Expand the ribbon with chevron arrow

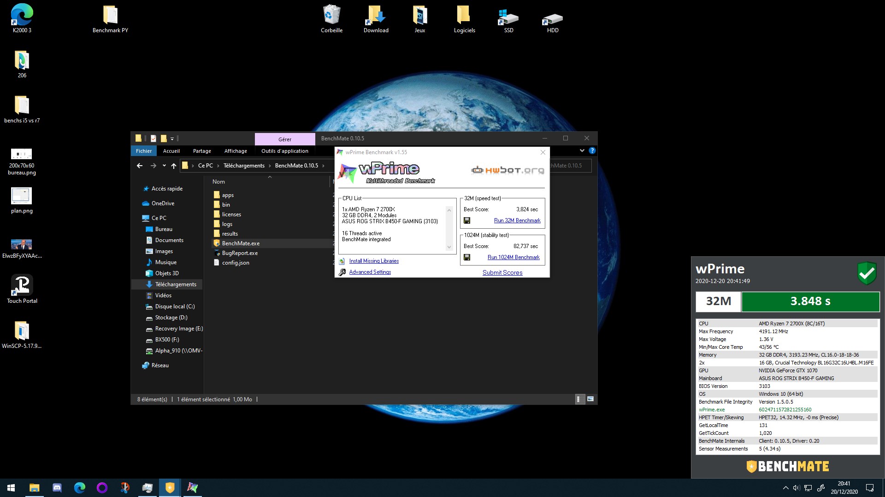pos(582,150)
